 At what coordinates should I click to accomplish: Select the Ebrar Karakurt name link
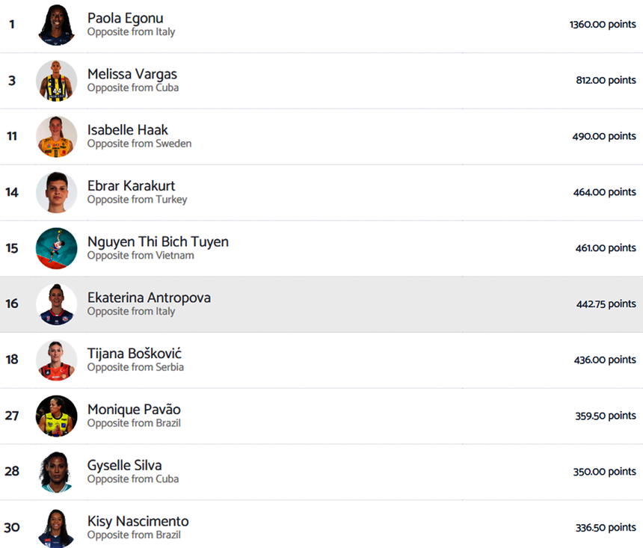pos(131,185)
